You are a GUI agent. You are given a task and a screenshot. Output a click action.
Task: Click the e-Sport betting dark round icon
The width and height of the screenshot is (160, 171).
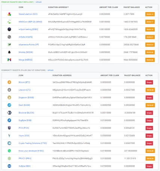click(x=9, y=29)
